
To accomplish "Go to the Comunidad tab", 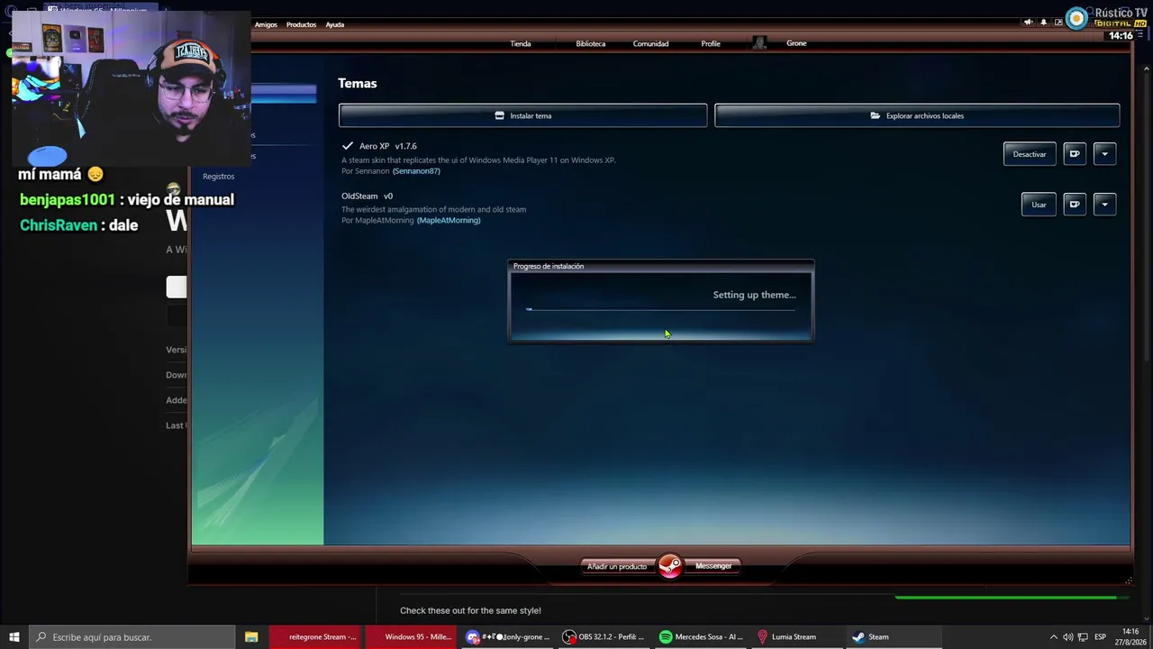I will tap(650, 43).
